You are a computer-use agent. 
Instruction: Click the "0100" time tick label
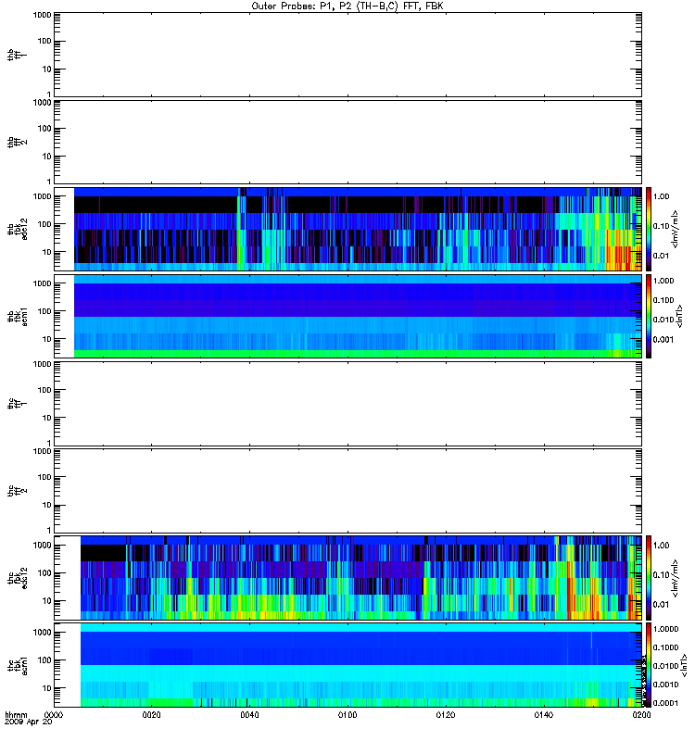(x=347, y=715)
